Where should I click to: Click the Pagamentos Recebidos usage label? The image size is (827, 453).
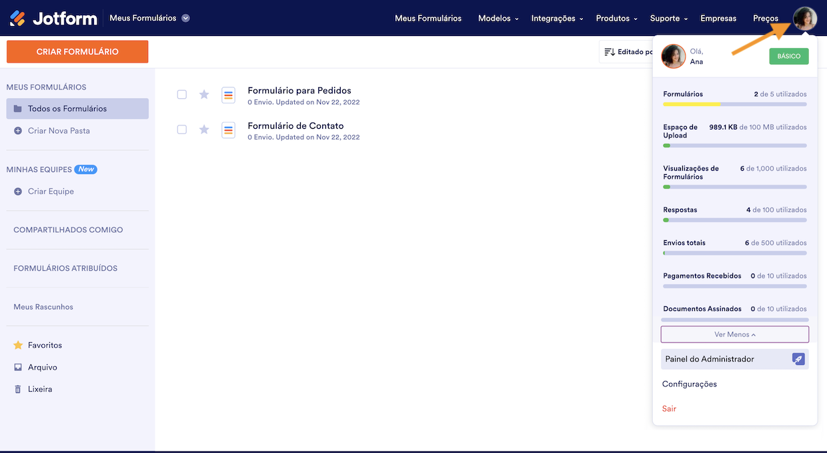[x=702, y=276]
